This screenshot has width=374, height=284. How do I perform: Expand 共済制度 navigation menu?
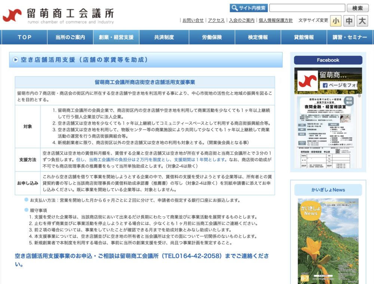(x=164, y=37)
